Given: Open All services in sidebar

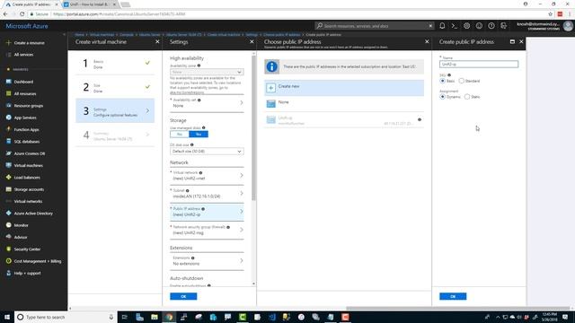Looking at the screenshot, I should 23,55.
